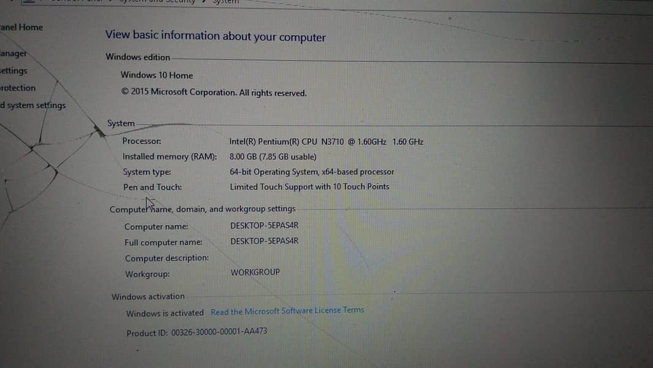Screen dimensions: 653x368
Task: Read the Microsoft Software License Terms link
Action: point(287,311)
